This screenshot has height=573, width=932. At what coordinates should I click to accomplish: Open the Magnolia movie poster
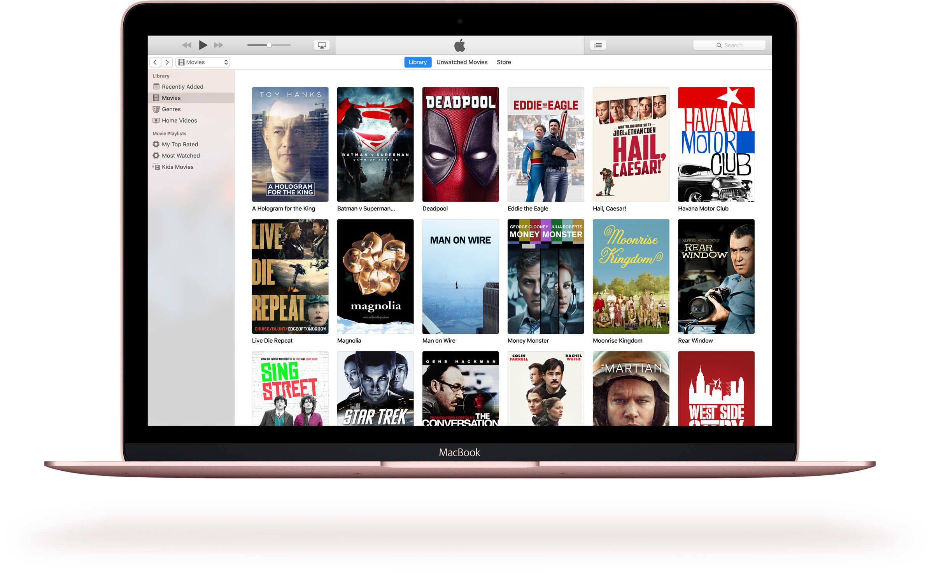tap(375, 277)
